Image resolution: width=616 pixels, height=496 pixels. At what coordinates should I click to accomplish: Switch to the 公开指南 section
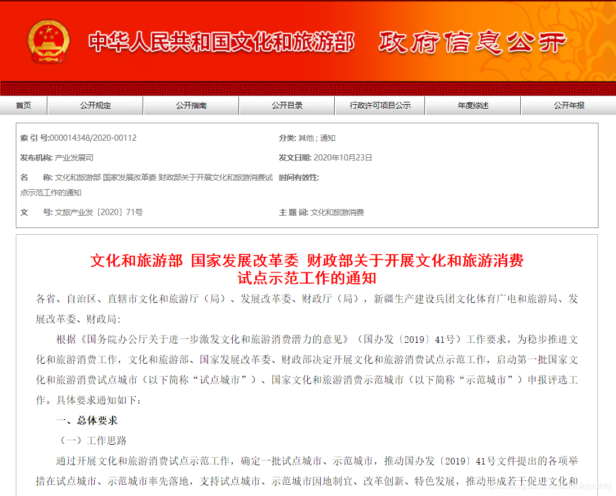(x=191, y=105)
